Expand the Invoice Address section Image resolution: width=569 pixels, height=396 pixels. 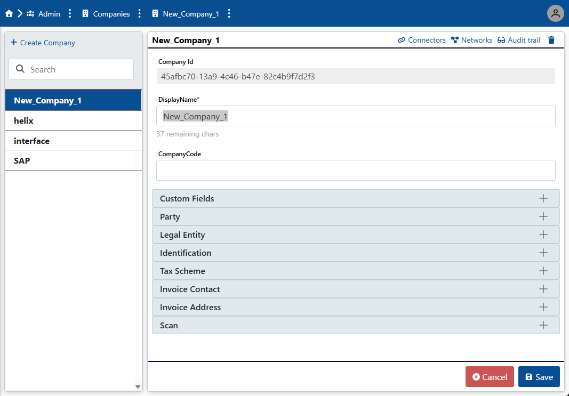coord(355,307)
